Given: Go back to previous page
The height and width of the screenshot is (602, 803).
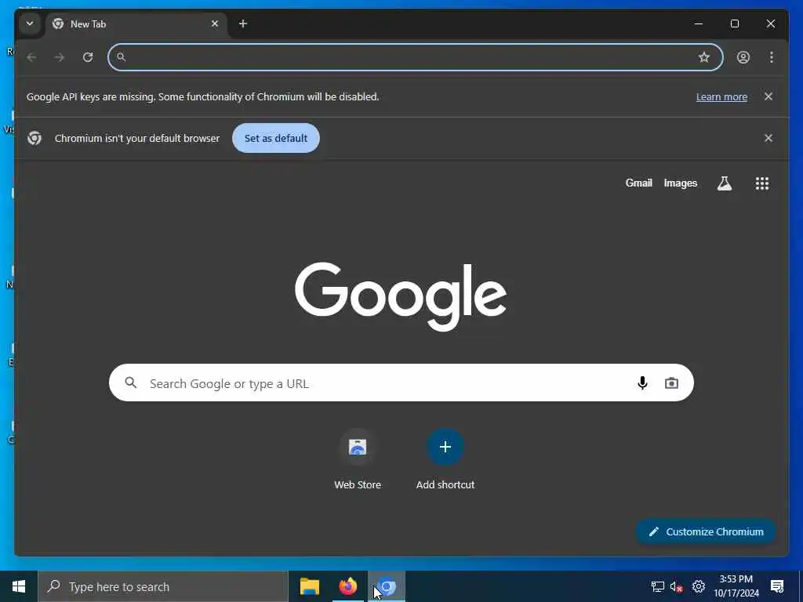Looking at the screenshot, I should tap(31, 57).
